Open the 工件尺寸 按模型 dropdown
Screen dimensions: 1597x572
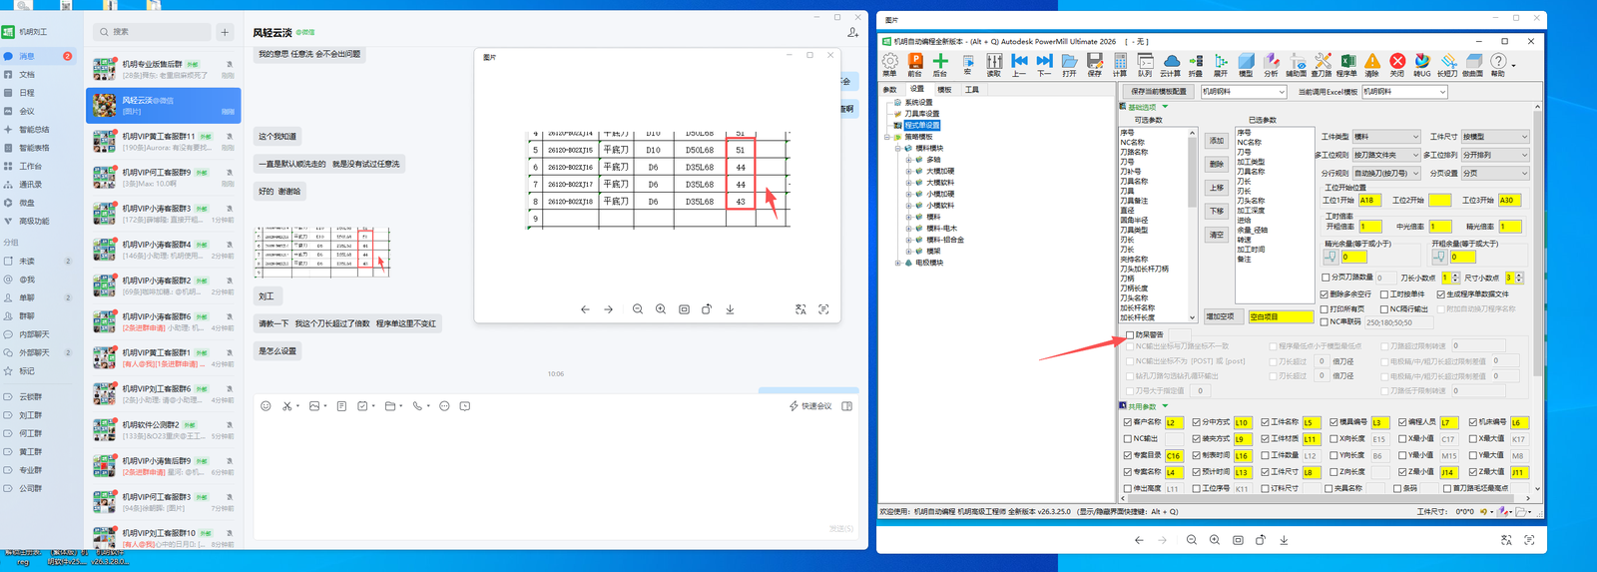1494,137
